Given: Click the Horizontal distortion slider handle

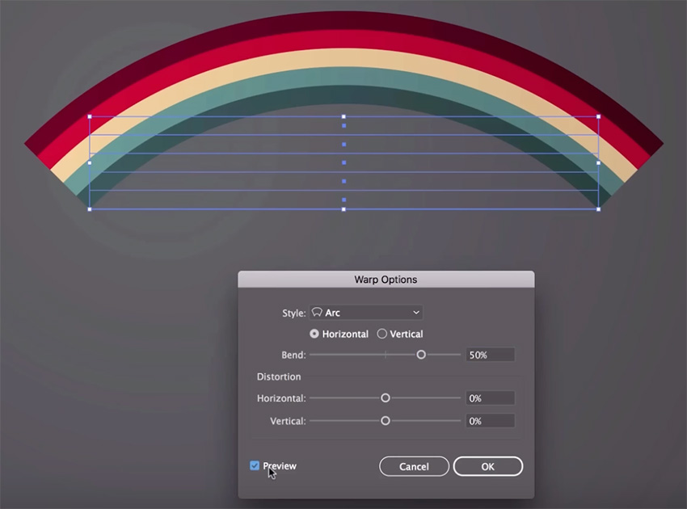Looking at the screenshot, I should [x=386, y=398].
